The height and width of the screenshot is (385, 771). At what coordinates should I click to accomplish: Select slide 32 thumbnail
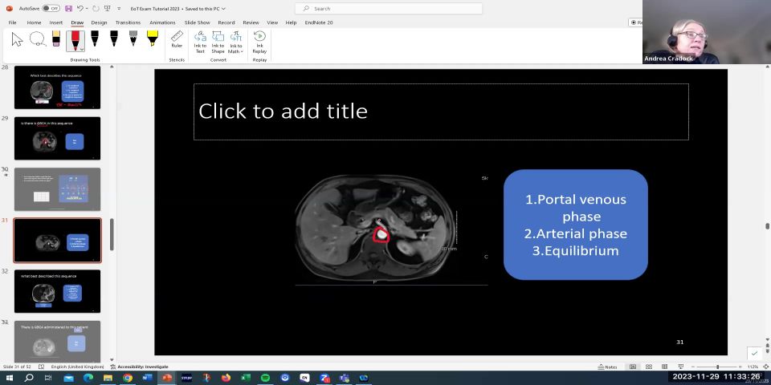tap(57, 290)
